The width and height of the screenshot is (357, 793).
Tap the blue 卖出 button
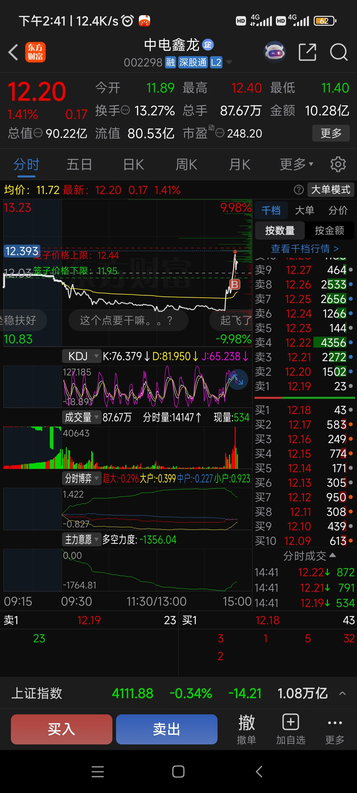pos(167,729)
